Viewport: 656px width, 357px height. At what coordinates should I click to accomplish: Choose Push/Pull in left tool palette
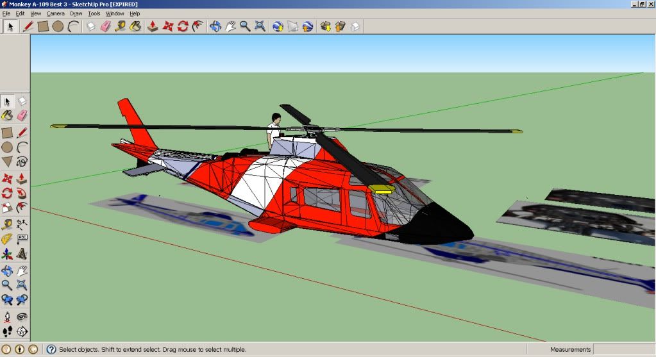coord(22,178)
